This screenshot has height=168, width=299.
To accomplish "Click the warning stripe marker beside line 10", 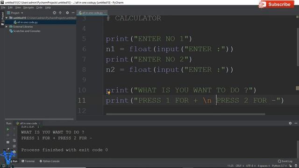I will (297, 88).
